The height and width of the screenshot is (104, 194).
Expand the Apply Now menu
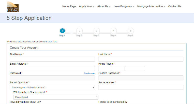pyautogui.click(x=86, y=6)
